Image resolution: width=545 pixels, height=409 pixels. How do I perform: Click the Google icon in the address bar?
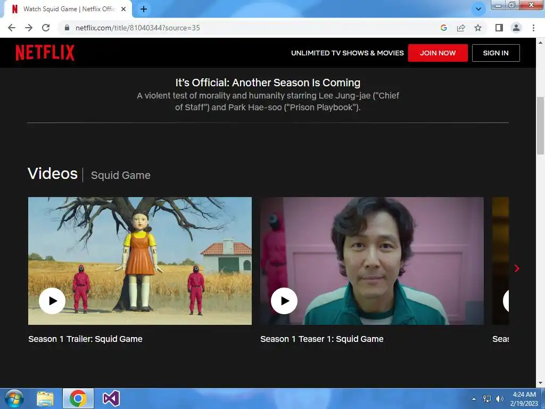(443, 28)
